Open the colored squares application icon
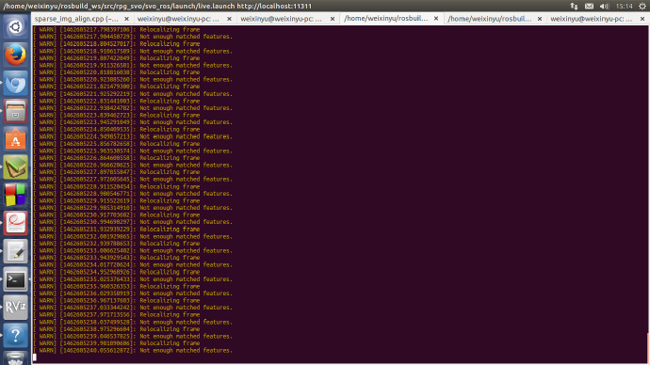Viewport: 650px width, 365px height. 15,196
